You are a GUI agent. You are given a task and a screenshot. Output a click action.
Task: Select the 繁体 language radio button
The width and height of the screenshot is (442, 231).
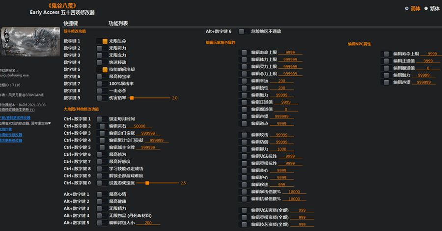coord(426,8)
